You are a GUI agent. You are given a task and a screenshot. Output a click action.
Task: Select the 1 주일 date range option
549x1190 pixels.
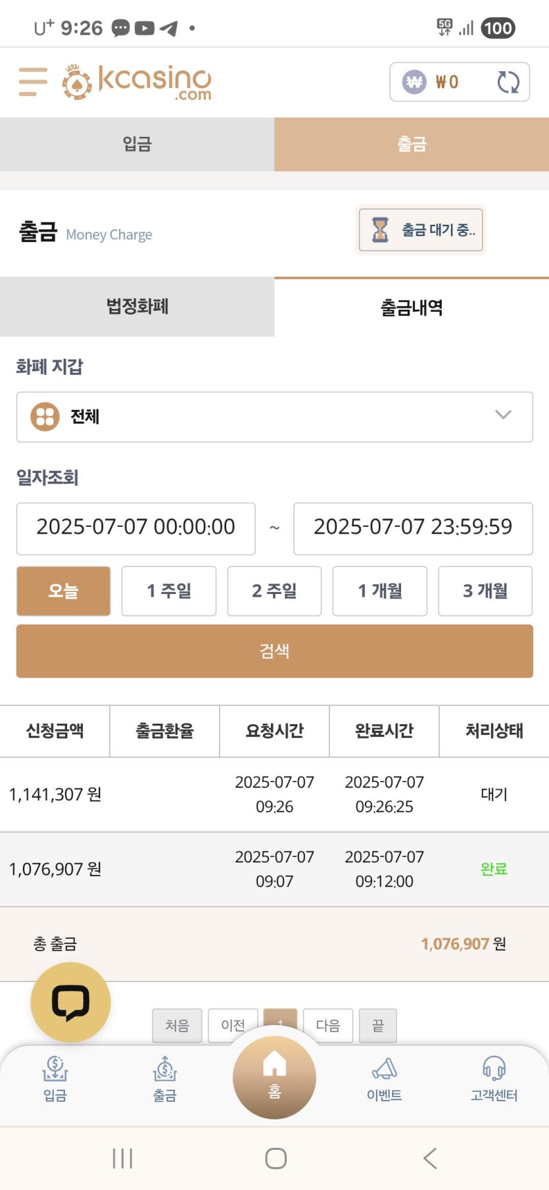coord(169,591)
